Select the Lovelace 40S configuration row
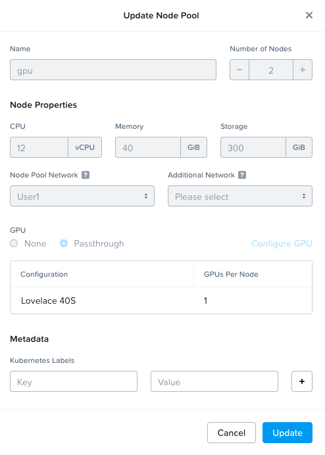Screen dimensions: 325x455 (x=161, y=300)
